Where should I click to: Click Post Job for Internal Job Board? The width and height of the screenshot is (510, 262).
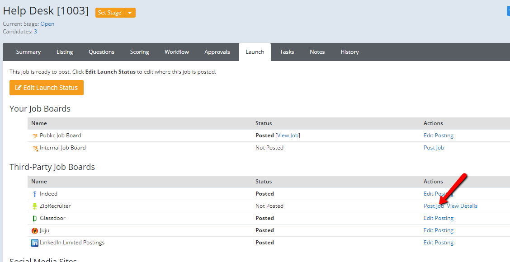(434, 148)
